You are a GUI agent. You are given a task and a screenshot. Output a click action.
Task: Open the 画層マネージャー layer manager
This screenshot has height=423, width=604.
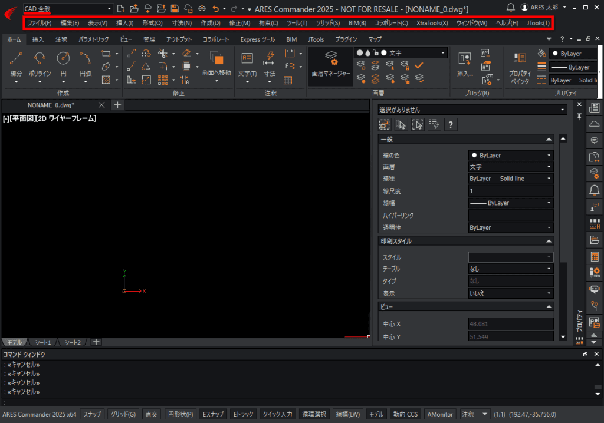(331, 63)
